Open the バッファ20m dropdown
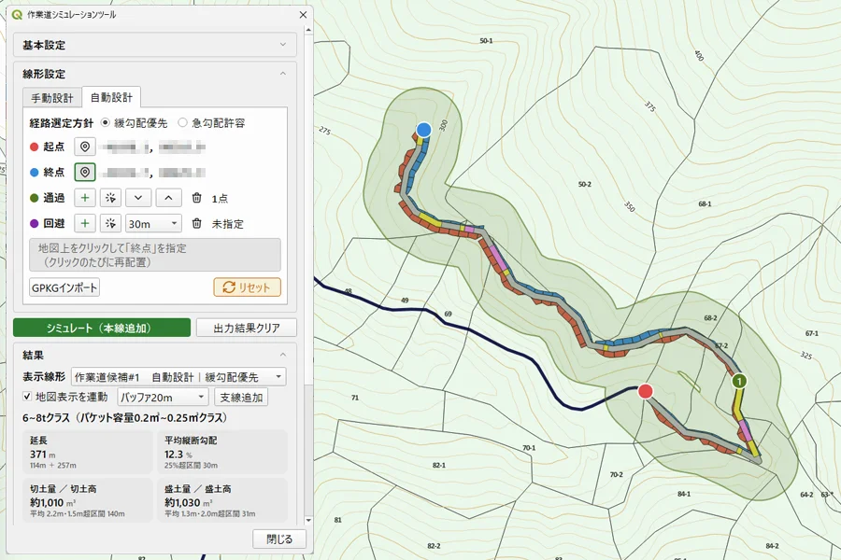The width and height of the screenshot is (841, 560). pos(163,397)
